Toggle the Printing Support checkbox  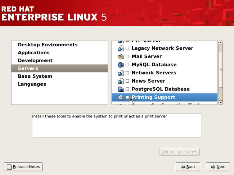(x=127, y=97)
